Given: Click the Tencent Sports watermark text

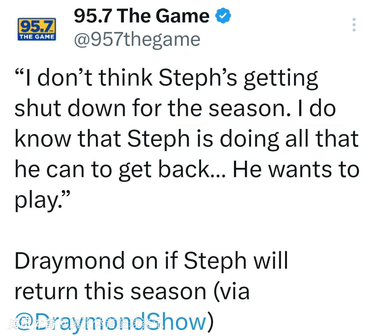Looking at the screenshot, I should (86, 325).
